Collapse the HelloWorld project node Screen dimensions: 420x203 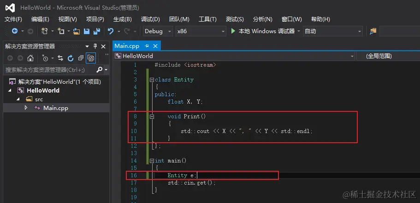point(10,90)
